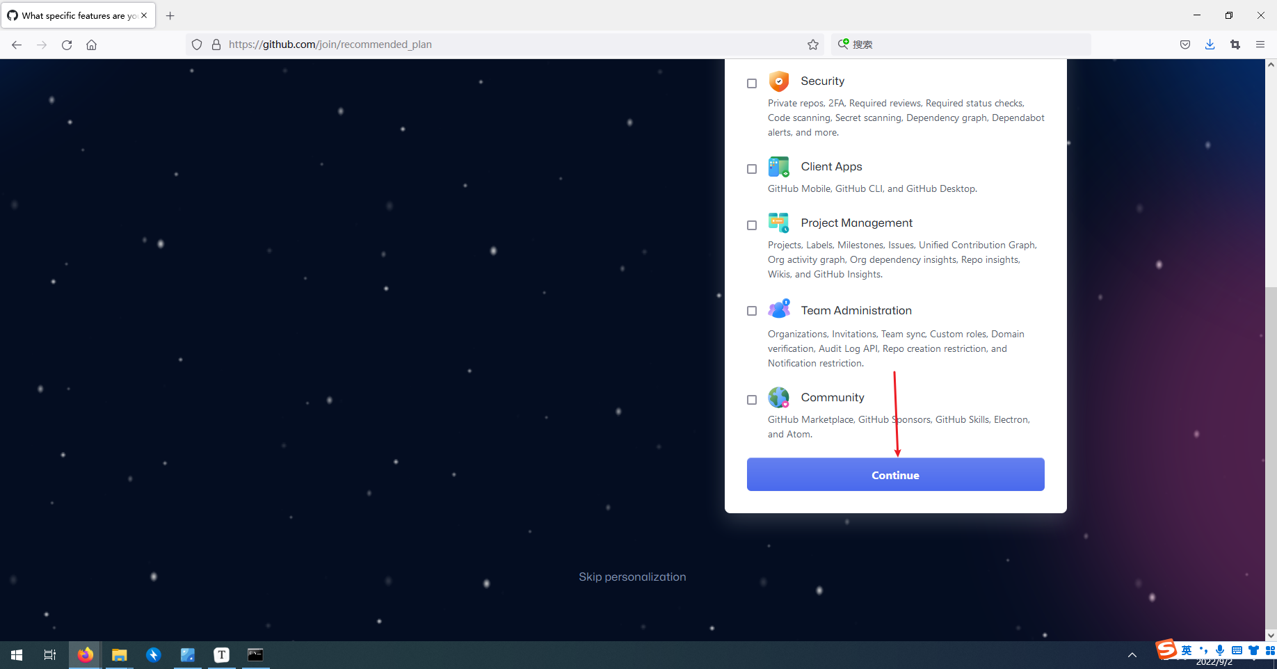Open the IME skin shirt icon
This screenshot has height=669, width=1277.
pos(1253,650)
